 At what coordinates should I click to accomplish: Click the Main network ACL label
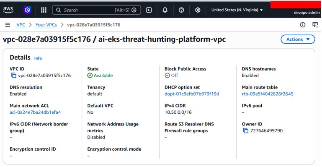pyautogui.click(x=29, y=106)
